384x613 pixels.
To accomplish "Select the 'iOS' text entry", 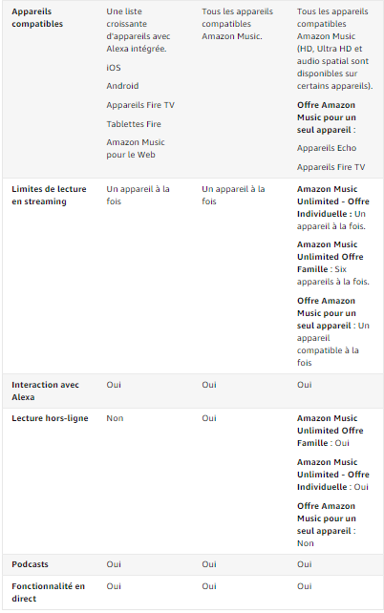I will pyautogui.click(x=114, y=68).
